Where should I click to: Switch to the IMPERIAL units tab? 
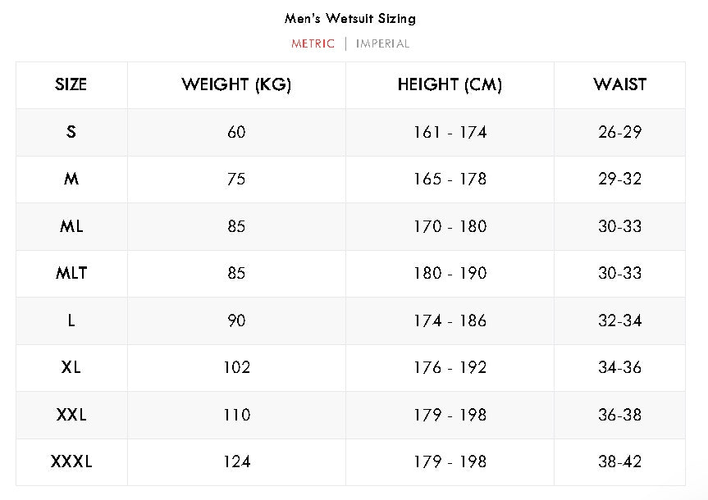[382, 43]
